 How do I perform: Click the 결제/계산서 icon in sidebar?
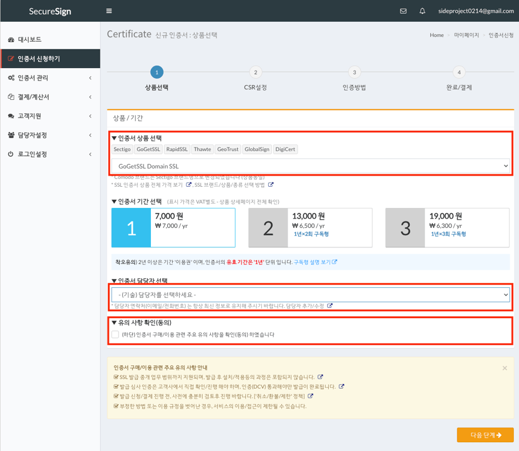pos(11,97)
